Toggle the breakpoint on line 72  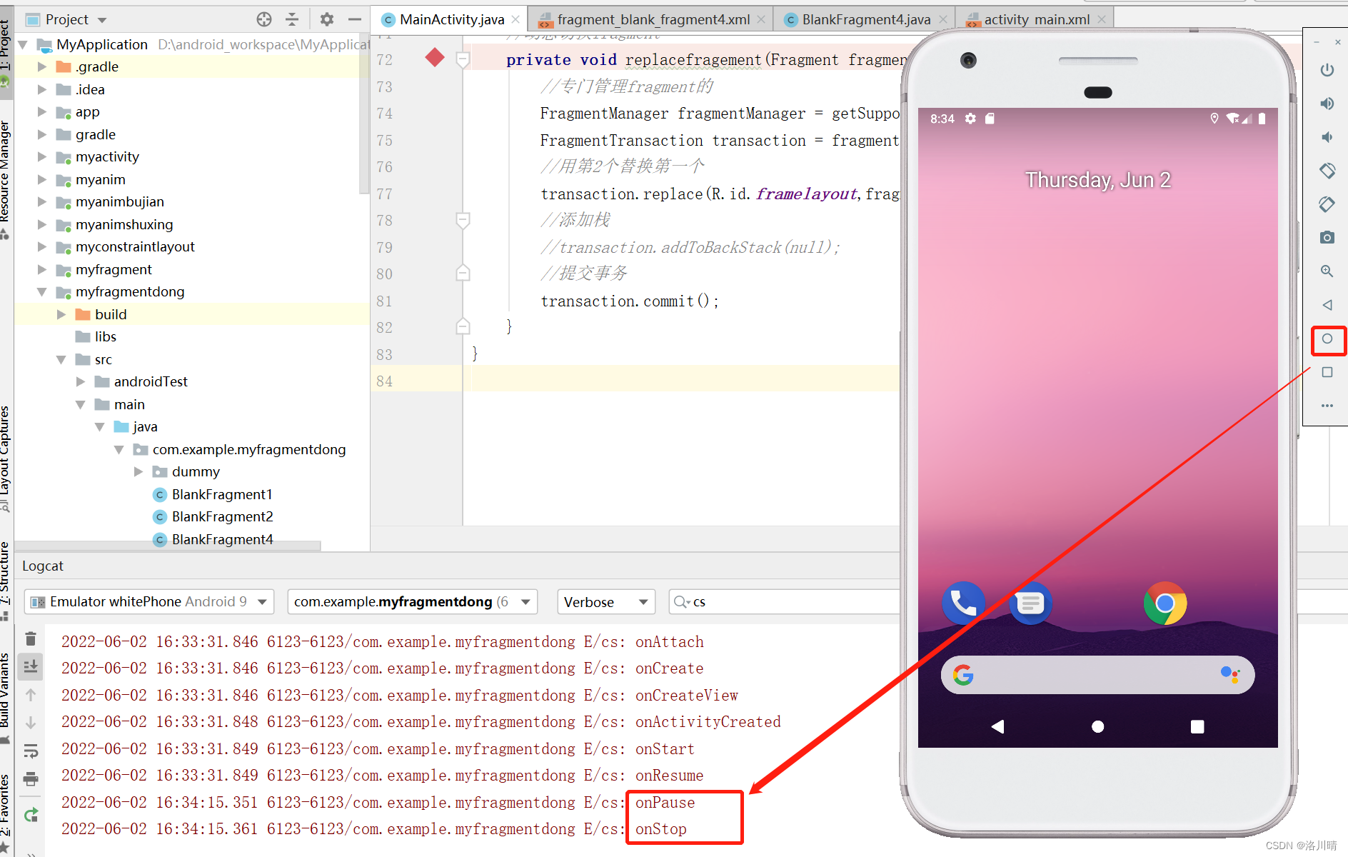point(434,59)
